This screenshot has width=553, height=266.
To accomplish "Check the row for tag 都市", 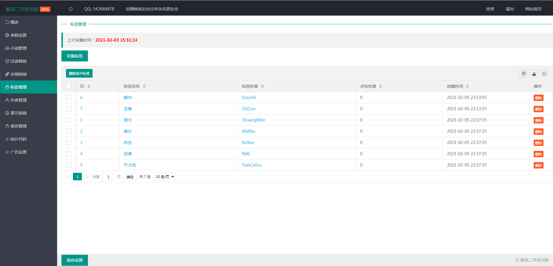I will pos(69,98).
